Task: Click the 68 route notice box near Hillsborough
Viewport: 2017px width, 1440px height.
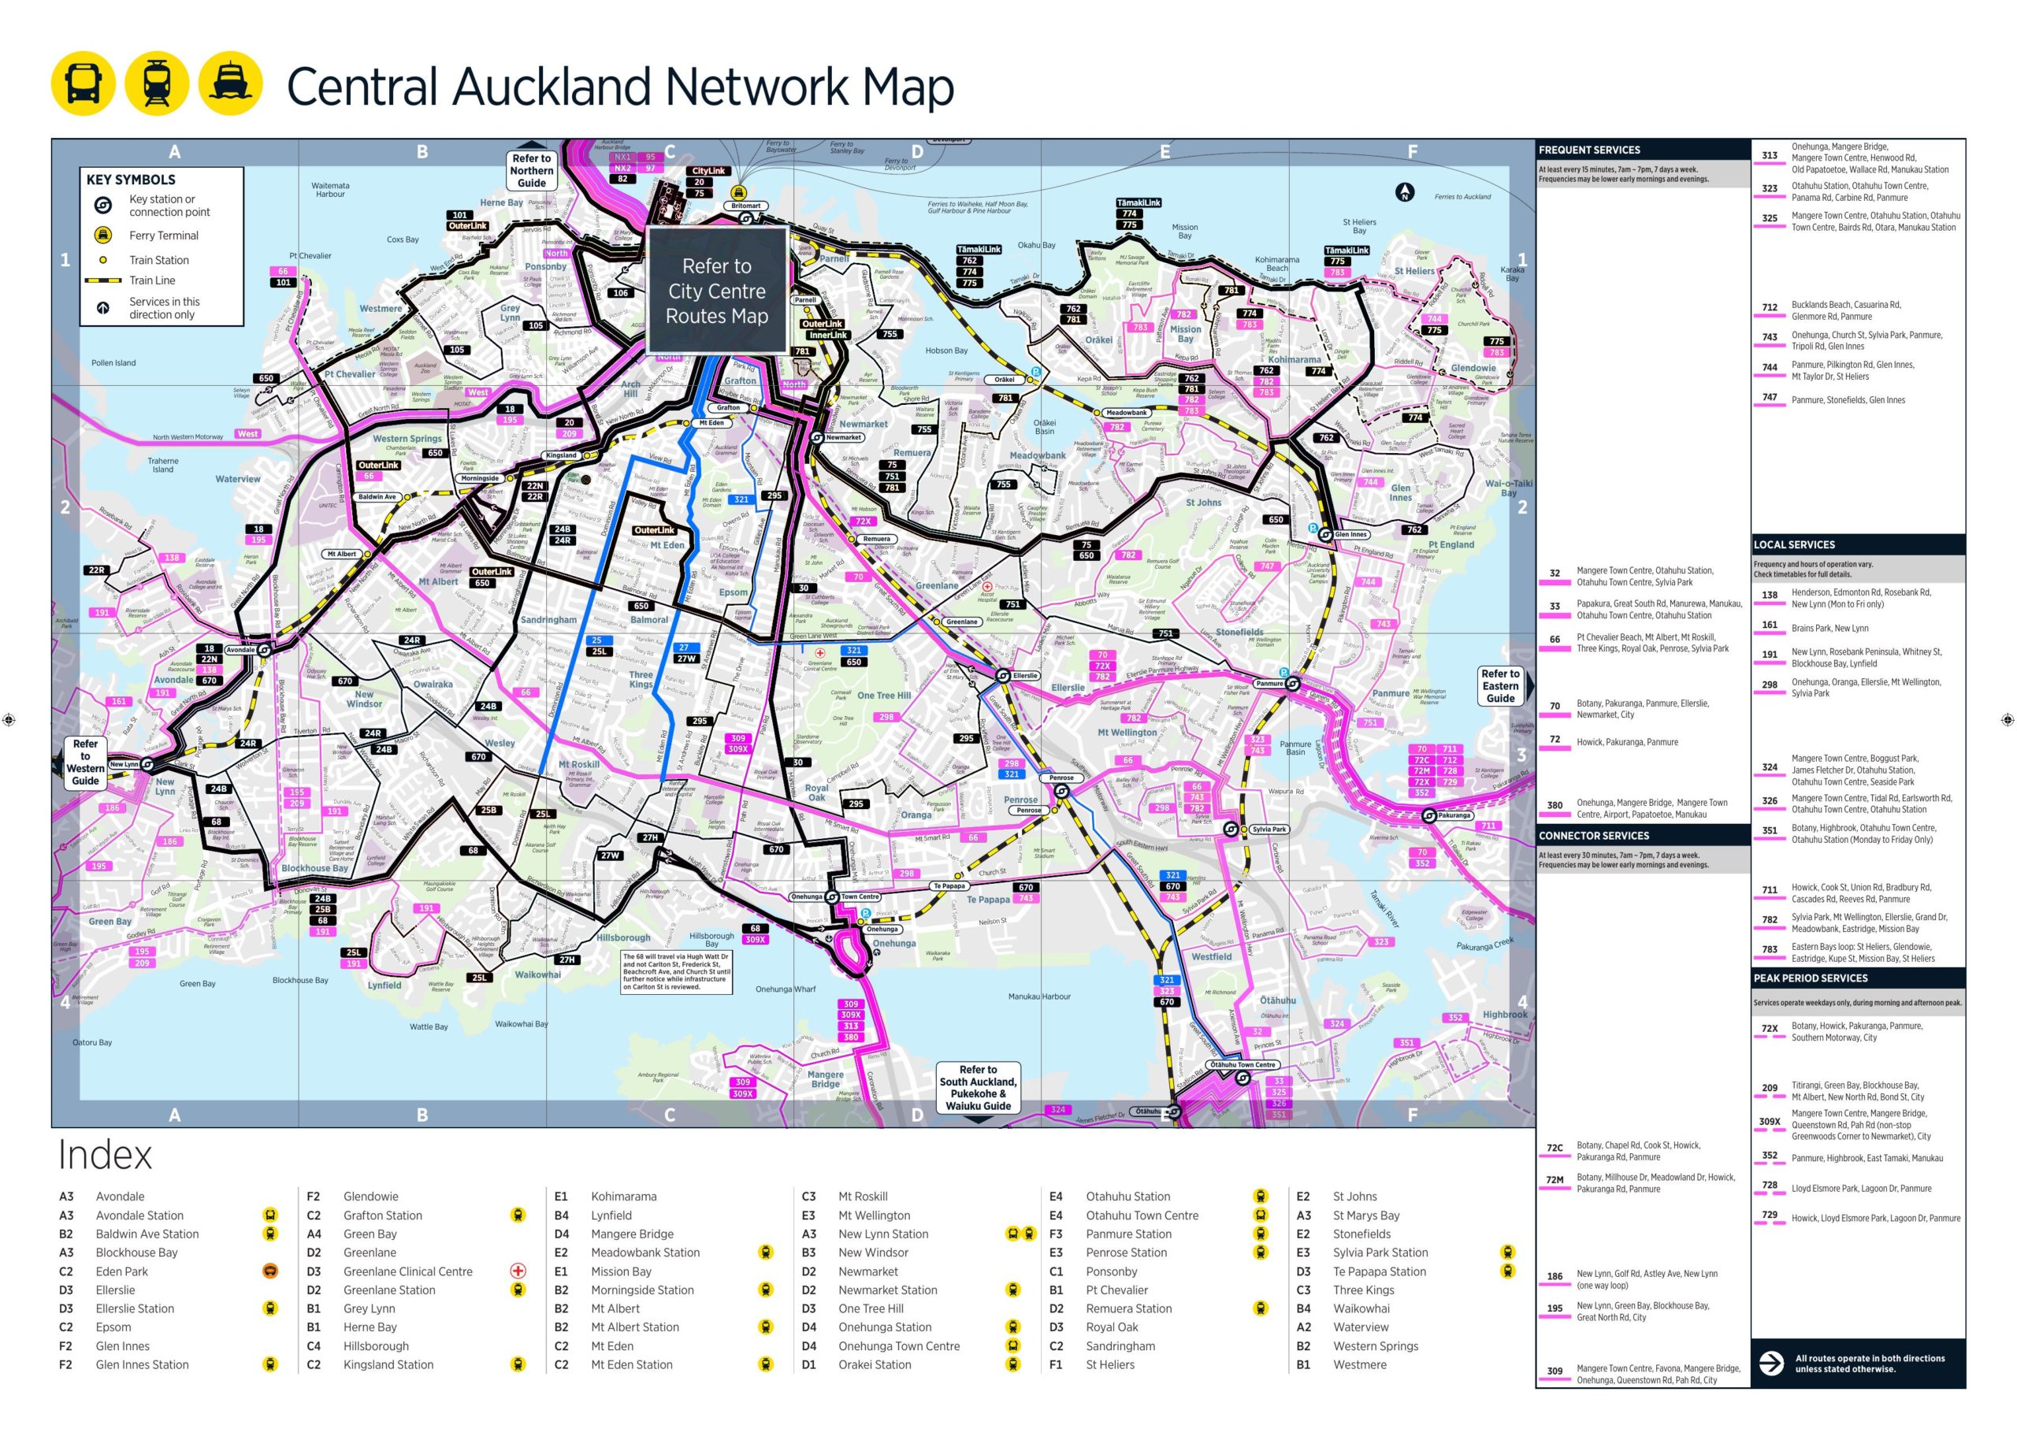Action: [677, 972]
